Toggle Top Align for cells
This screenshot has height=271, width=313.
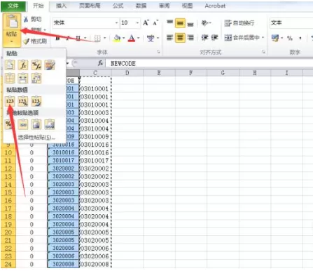(170, 23)
